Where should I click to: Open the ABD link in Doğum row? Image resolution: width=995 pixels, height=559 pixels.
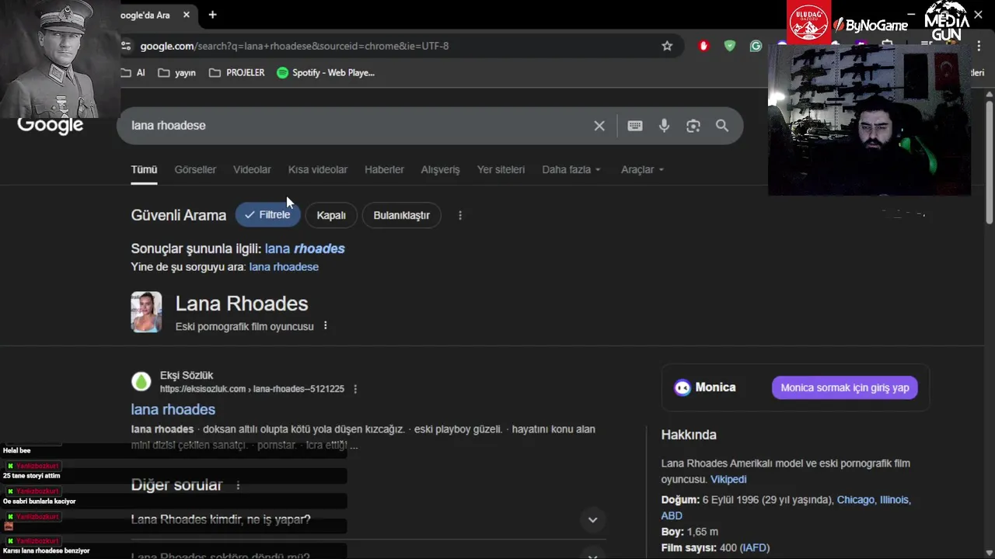(x=672, y=516)
